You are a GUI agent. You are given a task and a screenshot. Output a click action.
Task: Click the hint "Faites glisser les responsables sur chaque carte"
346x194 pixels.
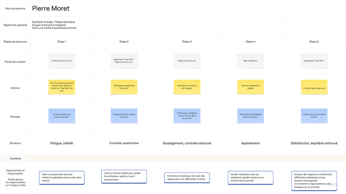(15, 182)
